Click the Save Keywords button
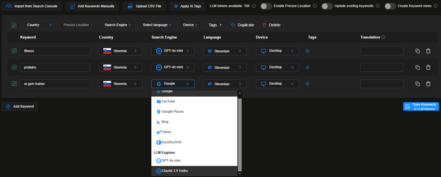Screen dimensions: 441x177 pyautogui.click(x=421, y=106)
